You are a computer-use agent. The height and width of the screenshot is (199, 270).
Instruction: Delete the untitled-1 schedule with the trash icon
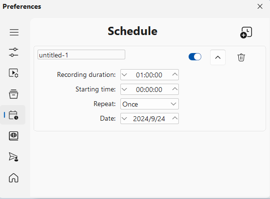pos(241,57)
